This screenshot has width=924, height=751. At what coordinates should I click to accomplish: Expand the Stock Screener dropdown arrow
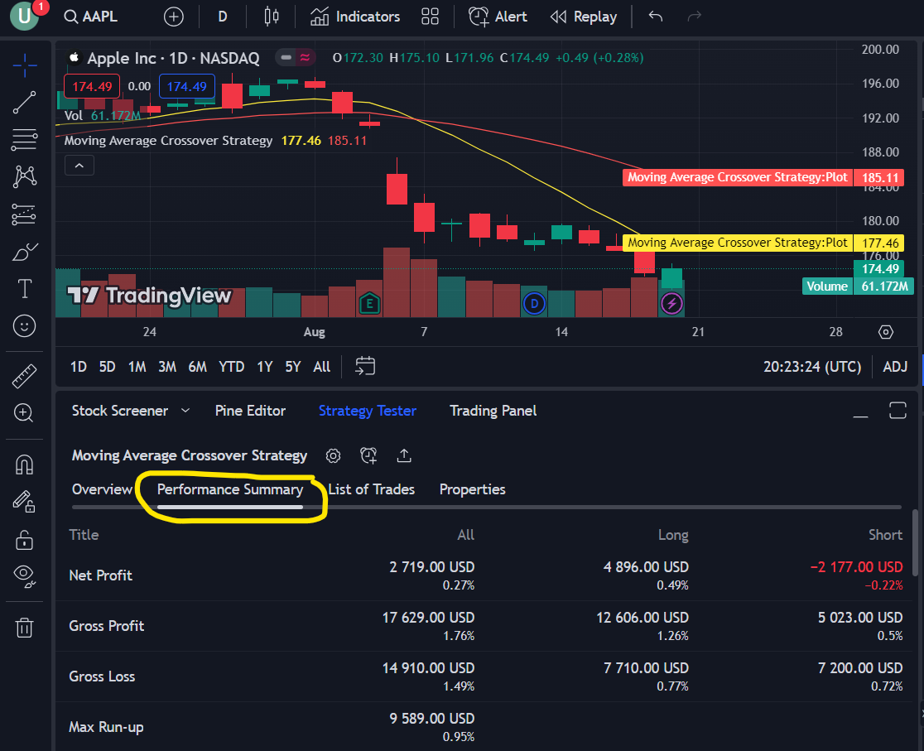pyautogui.click(x=185, y=411)
